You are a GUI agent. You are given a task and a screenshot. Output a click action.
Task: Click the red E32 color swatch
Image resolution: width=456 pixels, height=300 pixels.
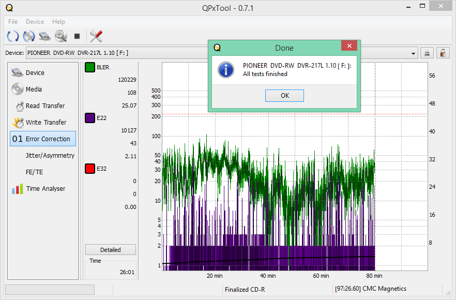pyautogui.click(x=90, y=169)
